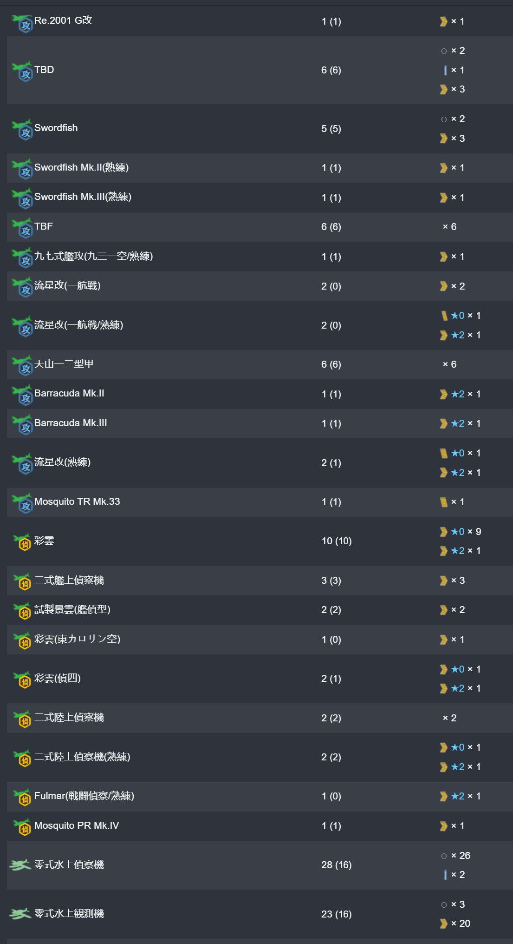Click the 10 (10) count in 彩雲 row
Screen dimensions: 513x944
point(337,541)
